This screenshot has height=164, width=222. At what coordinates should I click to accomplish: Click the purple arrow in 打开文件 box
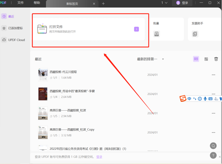136,29
